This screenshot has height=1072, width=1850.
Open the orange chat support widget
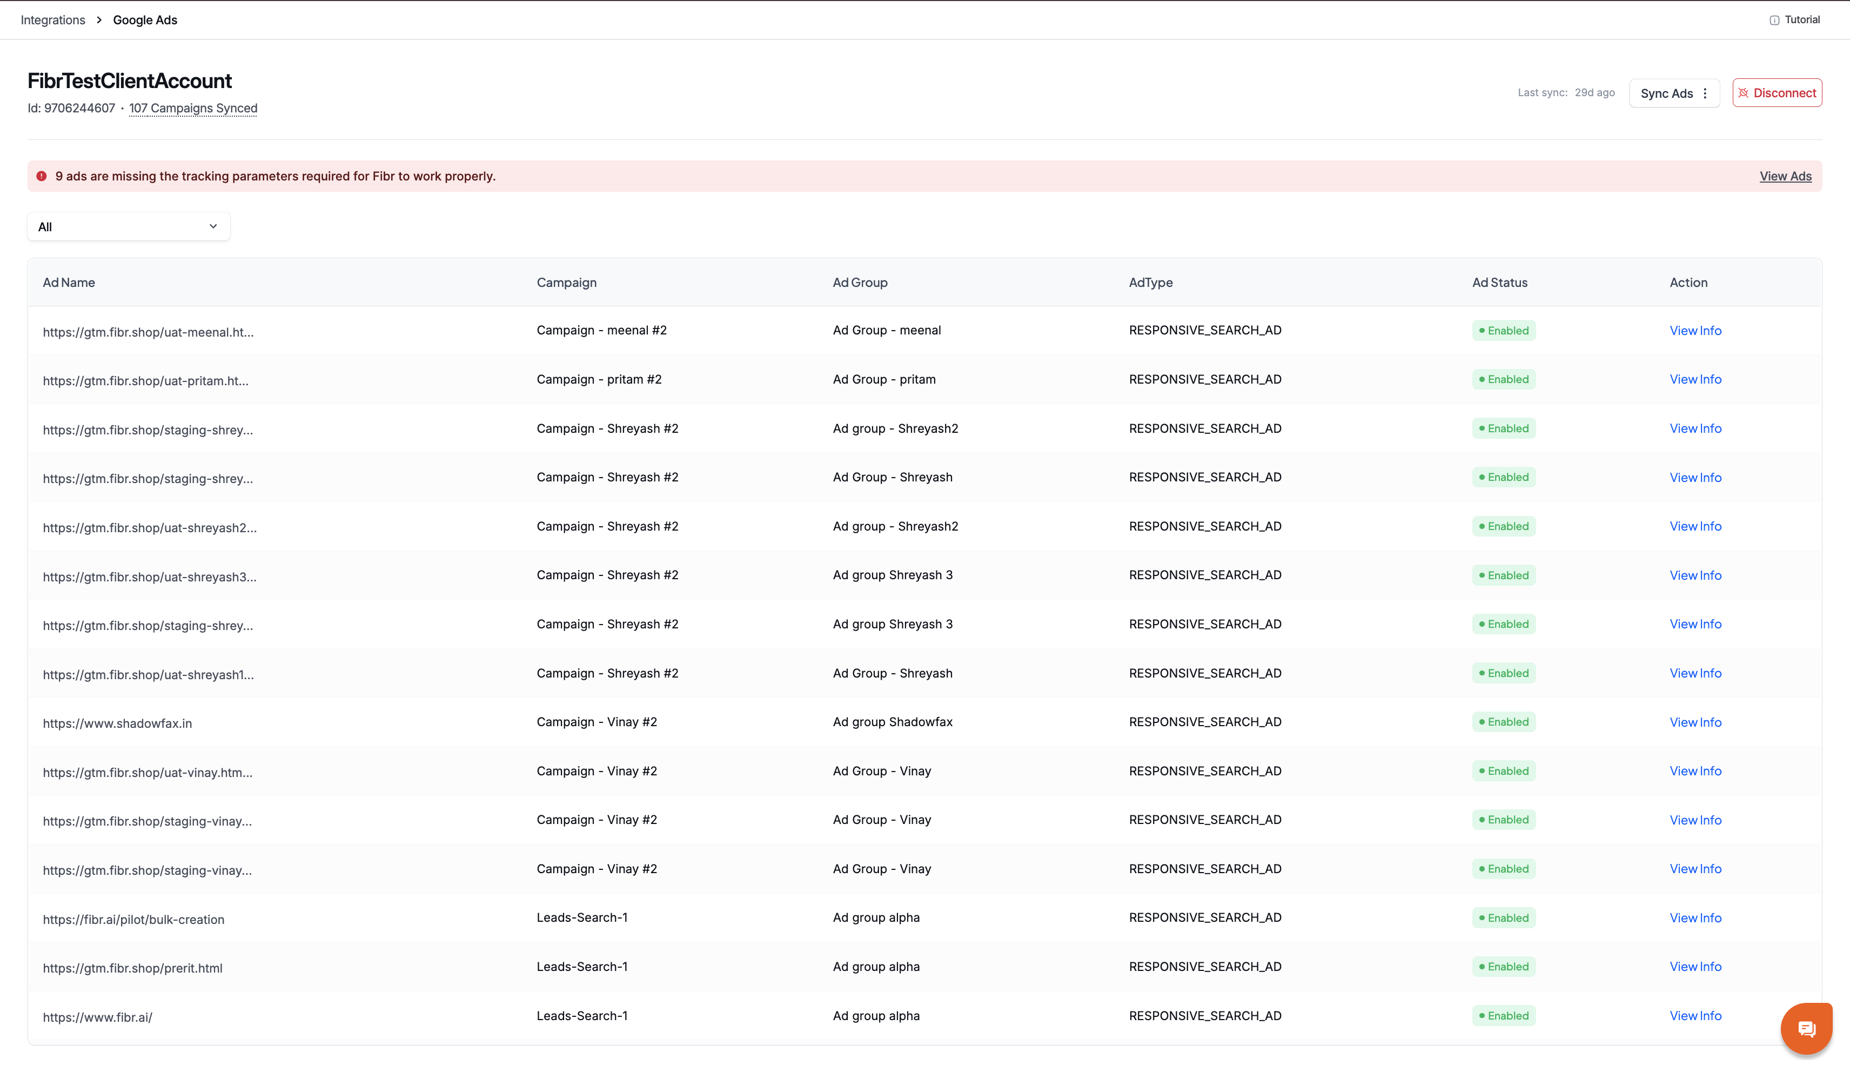click(1806, 1028)
